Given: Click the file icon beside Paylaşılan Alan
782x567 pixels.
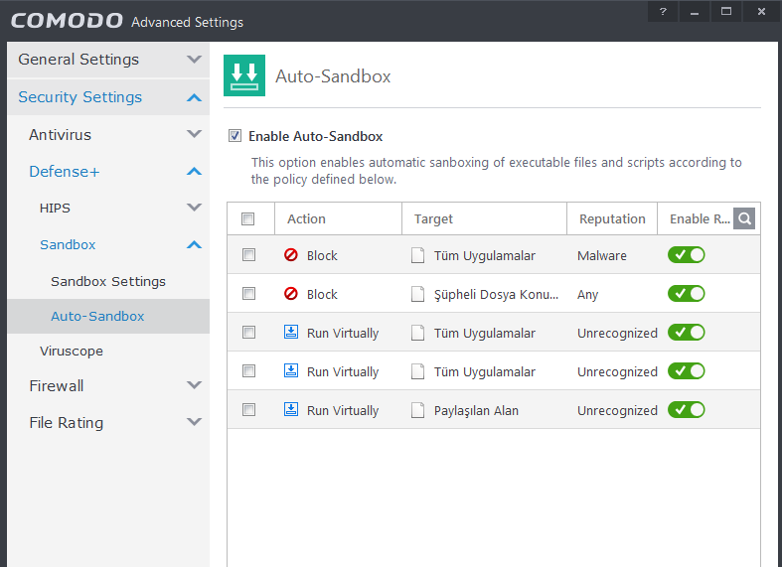Looking at the screenshot, I should [x=418, y=410].
